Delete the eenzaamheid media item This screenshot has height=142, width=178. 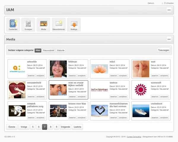point(40,97)
